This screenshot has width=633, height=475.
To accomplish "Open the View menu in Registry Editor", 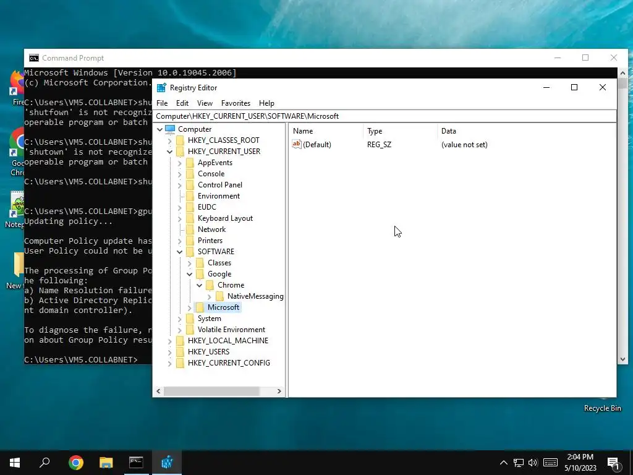I will 205,103.
